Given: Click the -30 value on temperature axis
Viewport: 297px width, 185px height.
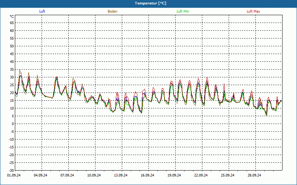Looking at the screenshot, I should click(12, 171).
